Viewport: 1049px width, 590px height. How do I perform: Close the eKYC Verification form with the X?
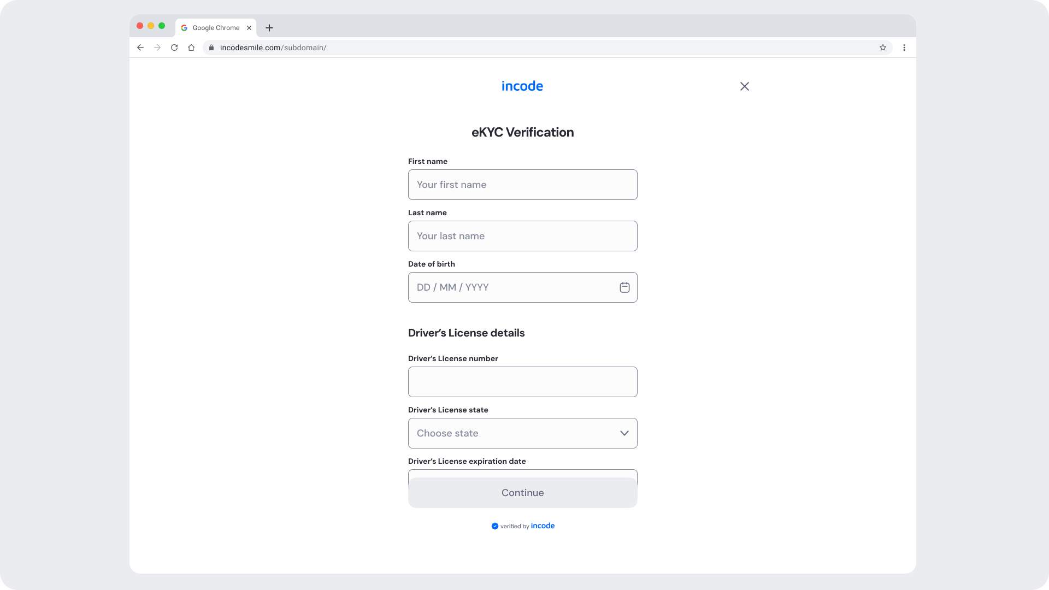tap(744, 86)
